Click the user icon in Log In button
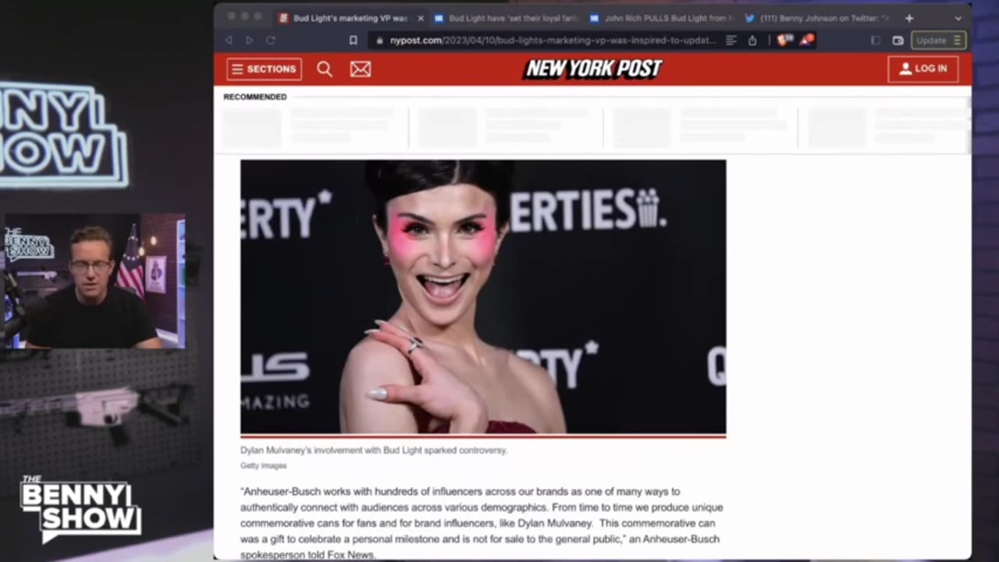 tap(905, 69)
